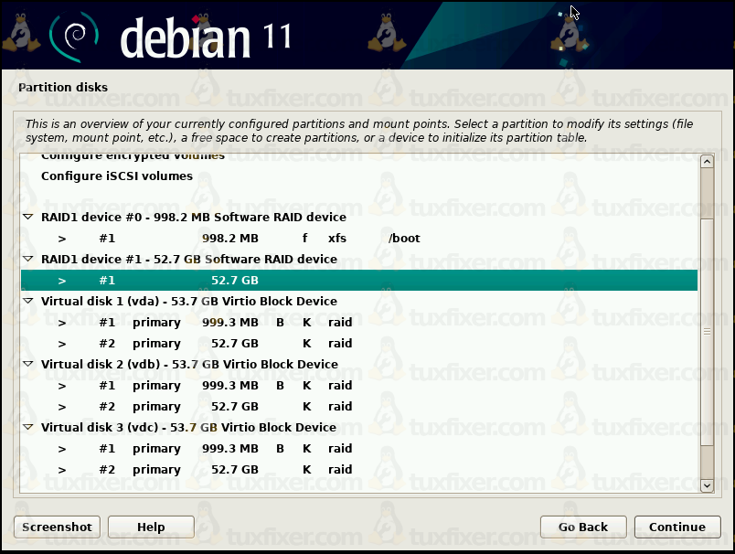Viewport: 735px width, 554px height.
Task: Click the Go Back button
Action: click(x=583, y=527)
